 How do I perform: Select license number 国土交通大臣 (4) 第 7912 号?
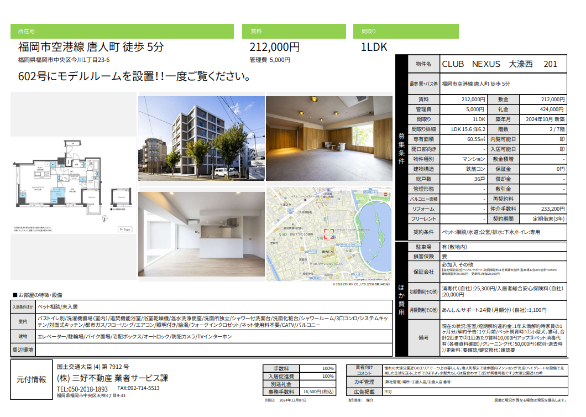click(93, 367)
